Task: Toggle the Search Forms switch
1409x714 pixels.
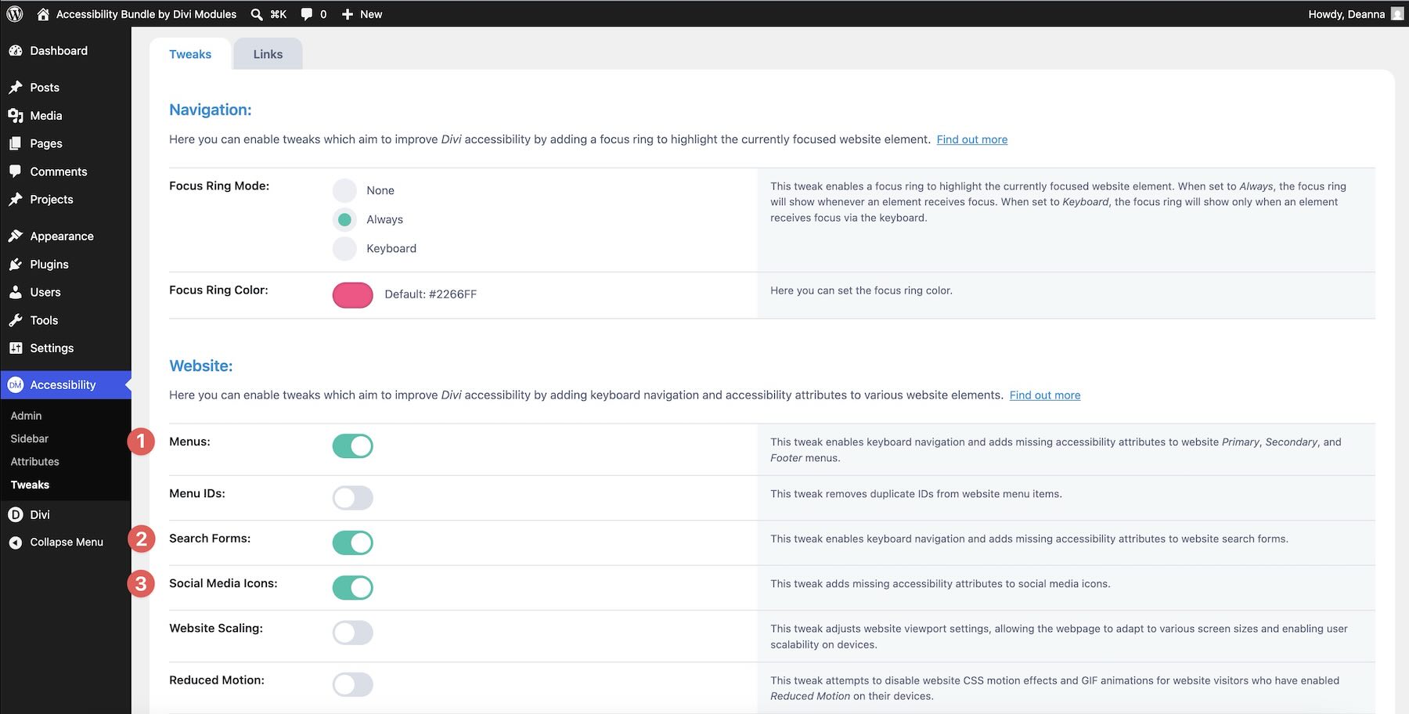Action: pyautogui.click(x=353, y=543)
